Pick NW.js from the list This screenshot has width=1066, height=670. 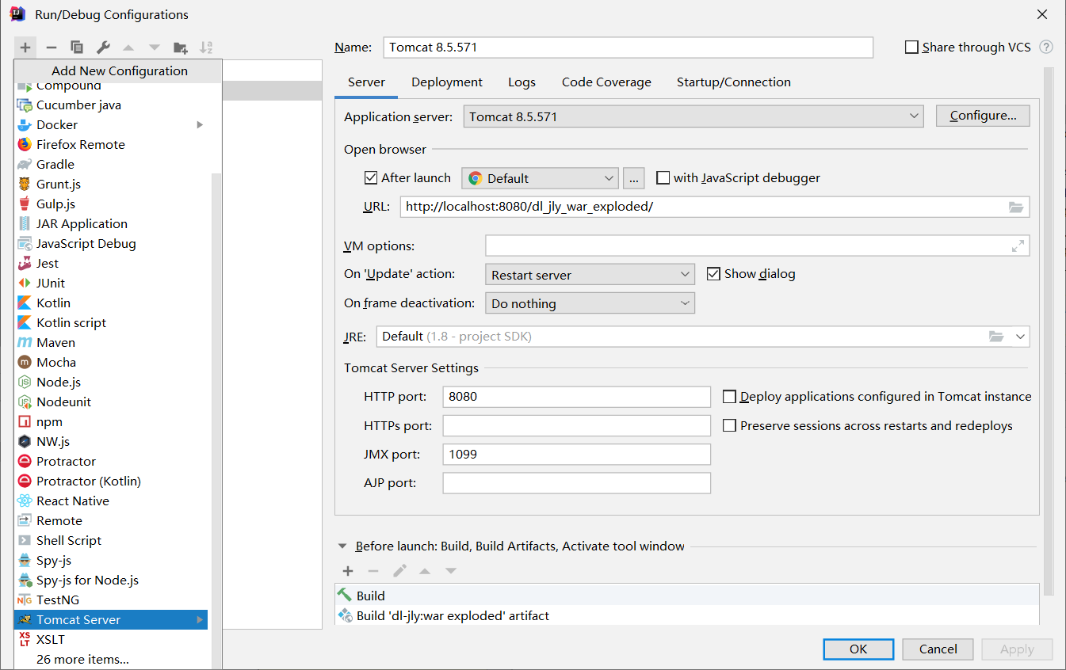coord(111,441)
